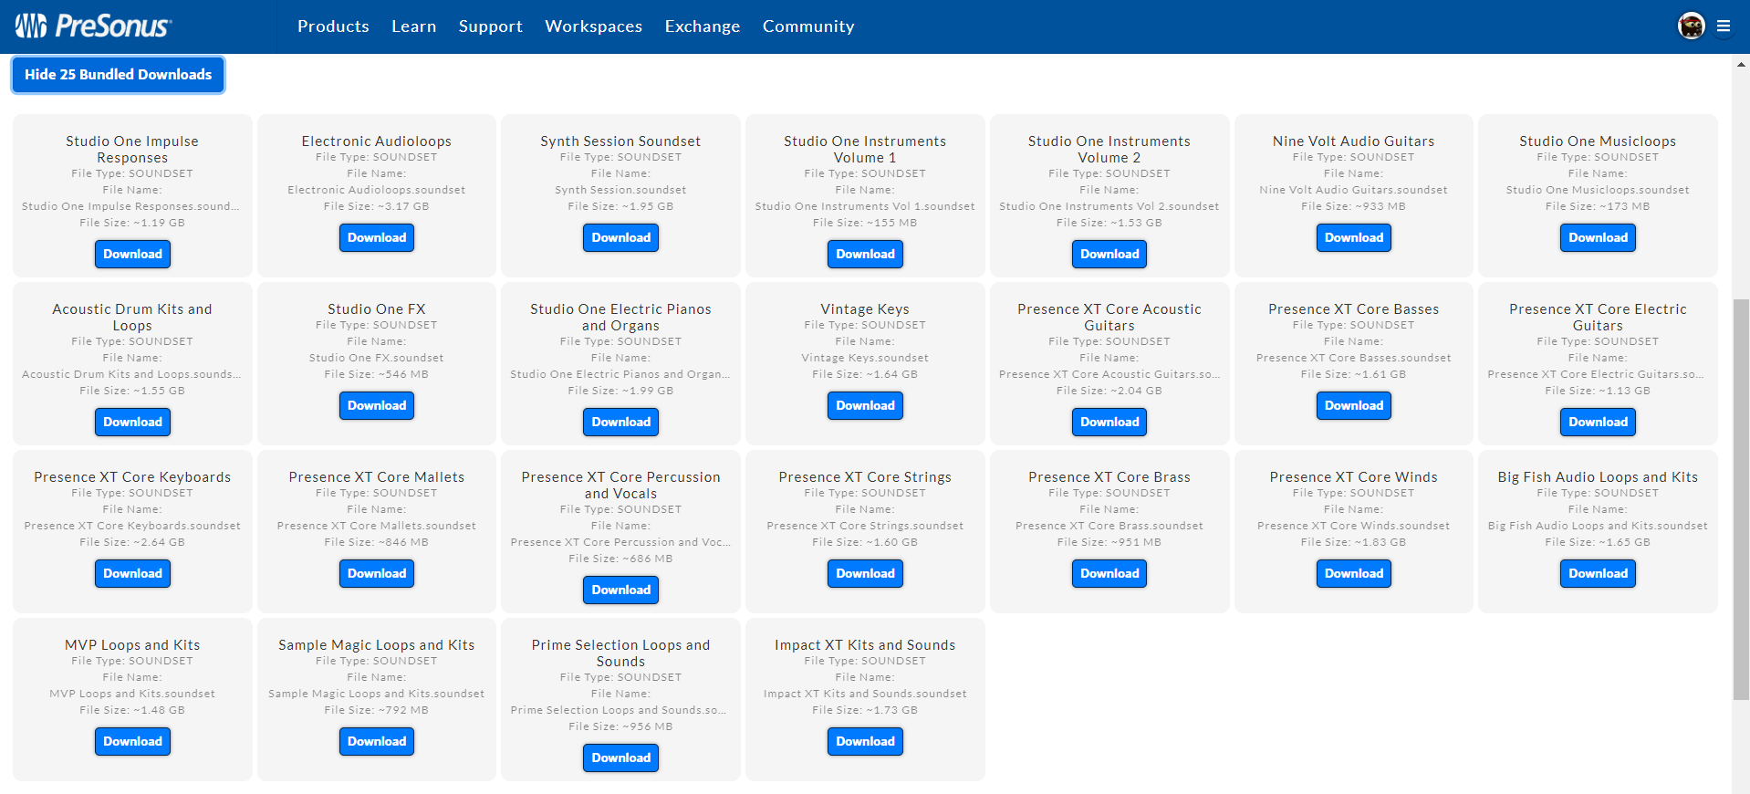The height and width of the screenshot is (794, 1750).
Task: Collapse list with Hide 25 Bundled Downloads
Action: coord(119,75)
